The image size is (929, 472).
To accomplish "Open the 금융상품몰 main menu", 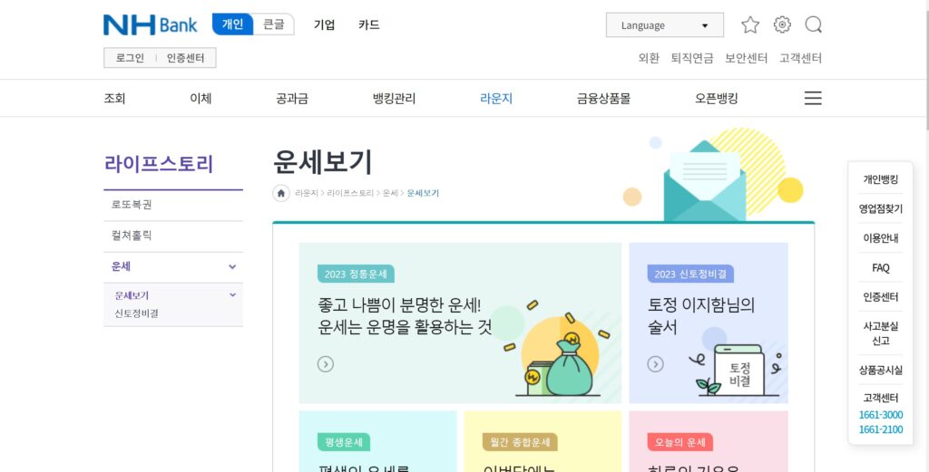I will coord(603,99).
